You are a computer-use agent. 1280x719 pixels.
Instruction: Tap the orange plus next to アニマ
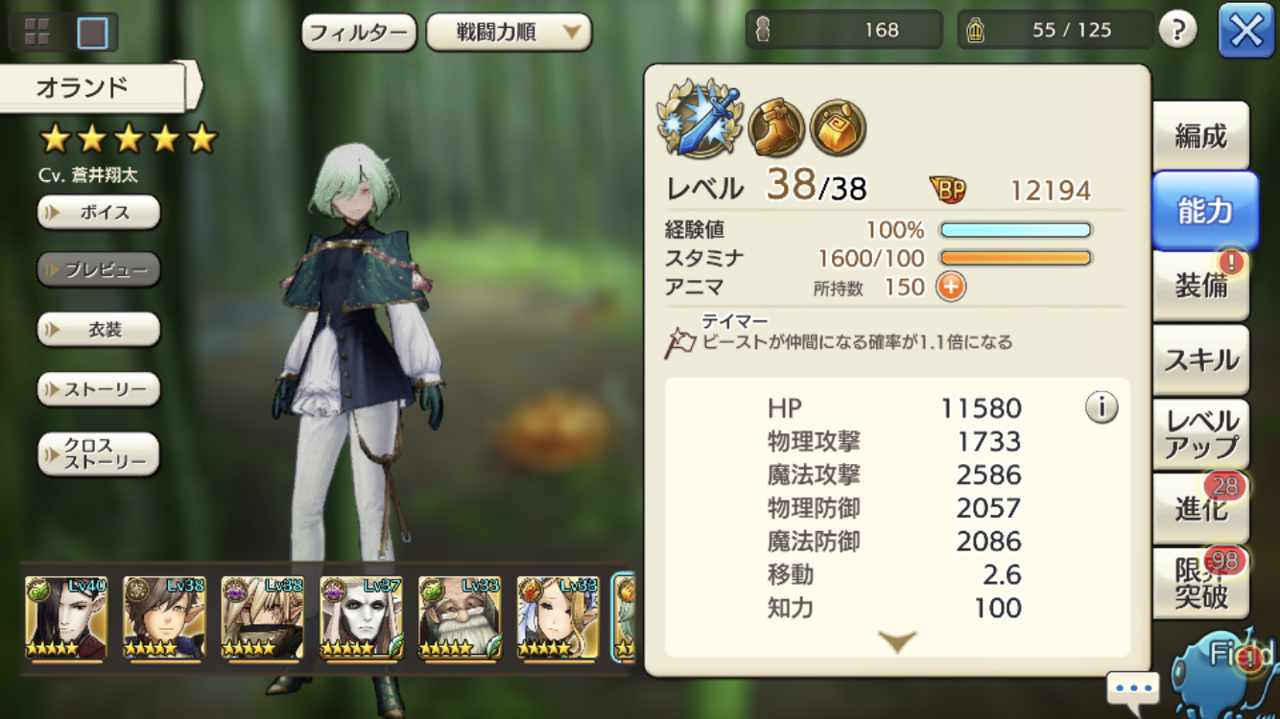click(951, 287)
